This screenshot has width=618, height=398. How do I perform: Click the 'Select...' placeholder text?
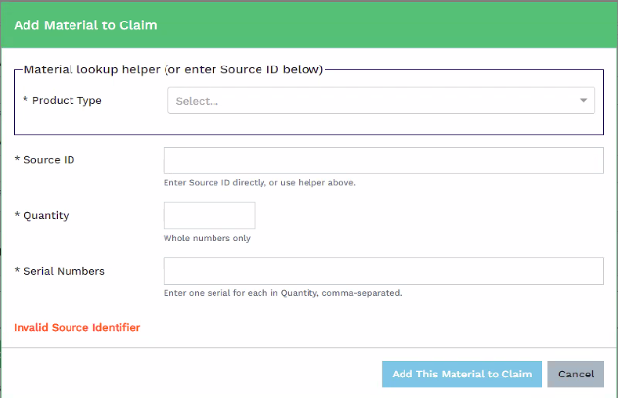click(197, 101)
